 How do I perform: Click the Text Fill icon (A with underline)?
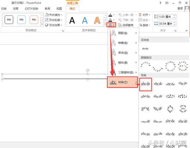coord(110,15)
